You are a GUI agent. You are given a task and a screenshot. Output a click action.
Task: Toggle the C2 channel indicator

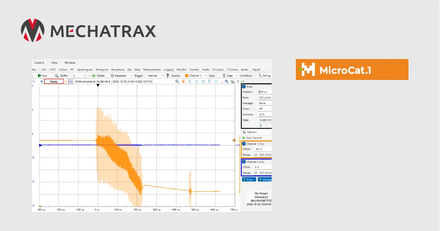coord(71,81)
